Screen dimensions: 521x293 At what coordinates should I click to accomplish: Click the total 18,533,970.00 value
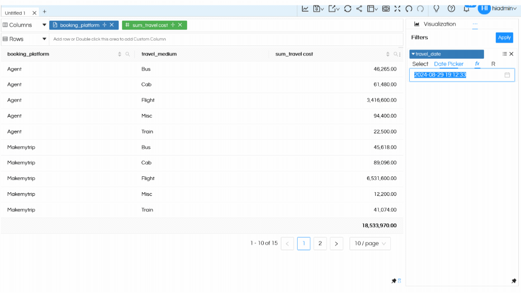(x=379, y=226)
